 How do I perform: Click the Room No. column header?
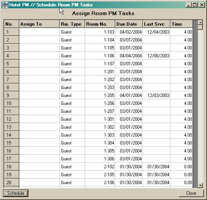pyautogui.click(x=100, y=24)
